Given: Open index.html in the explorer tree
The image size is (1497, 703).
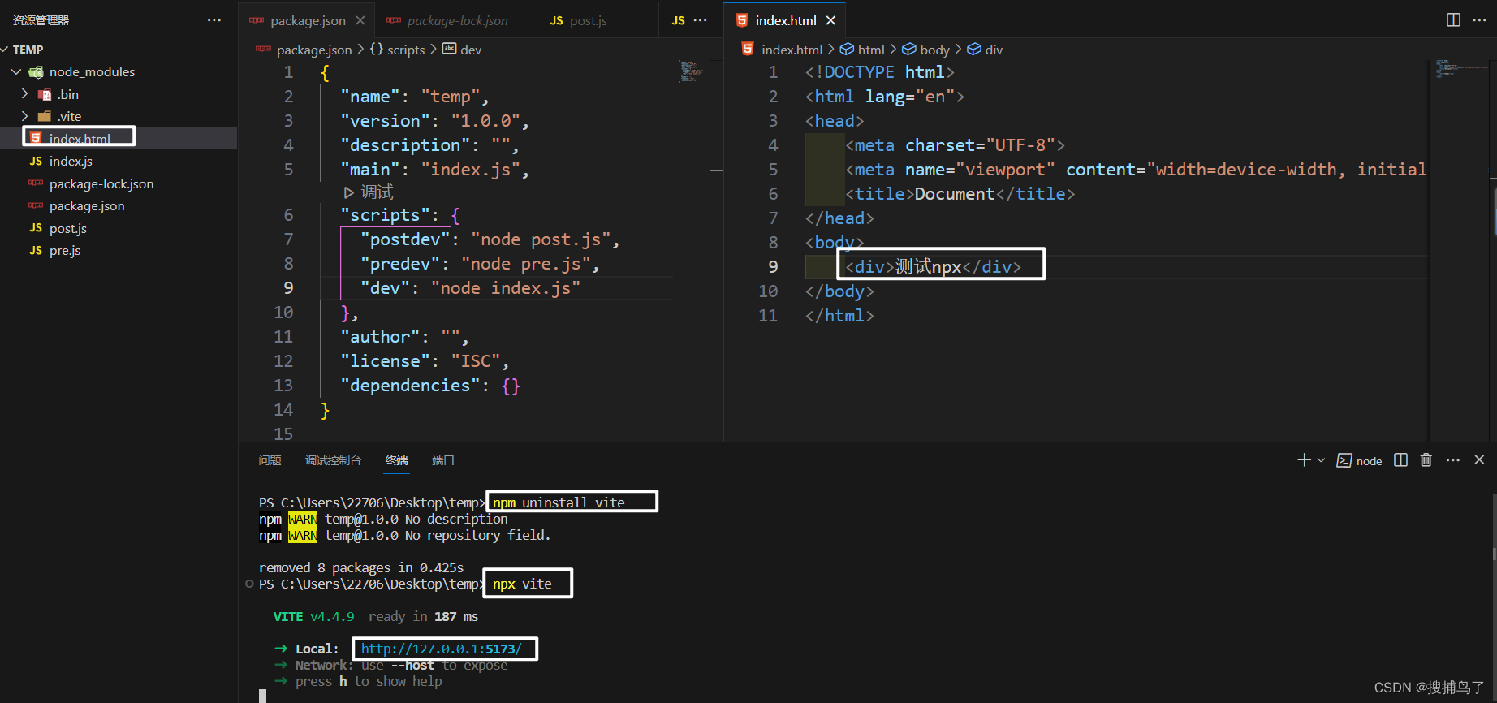Looking at the screenshot, I should pos(80,138).
